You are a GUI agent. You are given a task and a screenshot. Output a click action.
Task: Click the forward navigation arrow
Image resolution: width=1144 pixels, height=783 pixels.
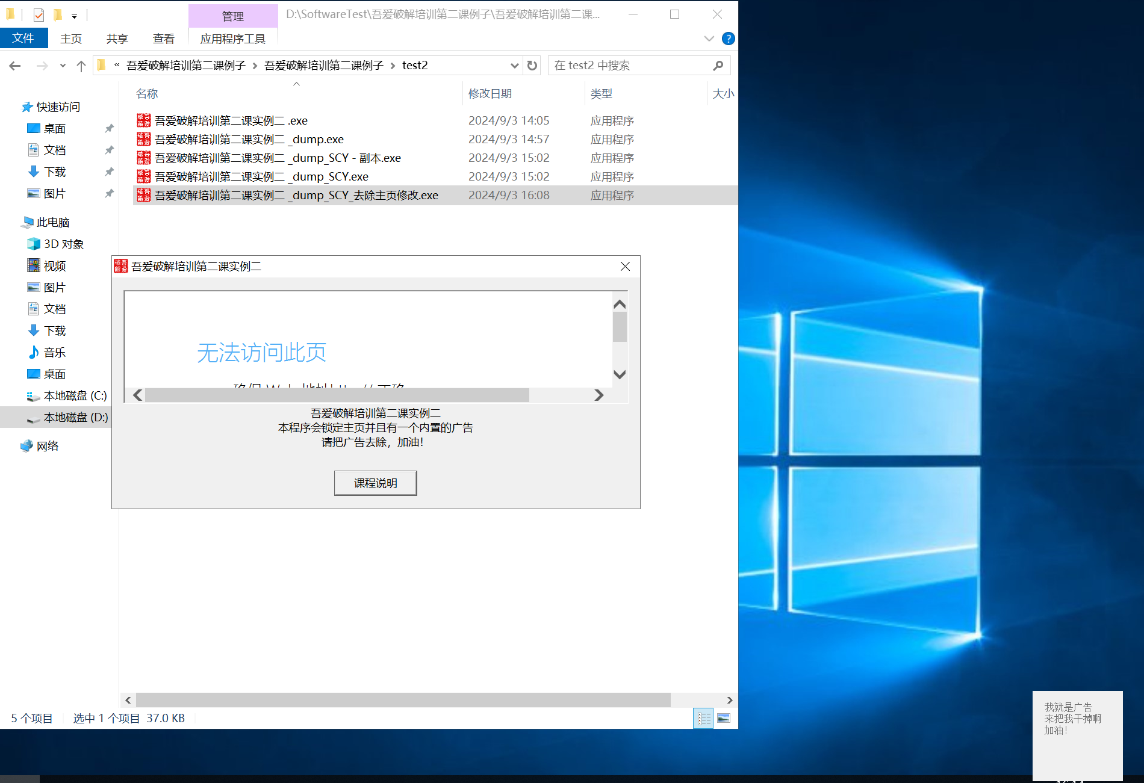coord(42,66)
